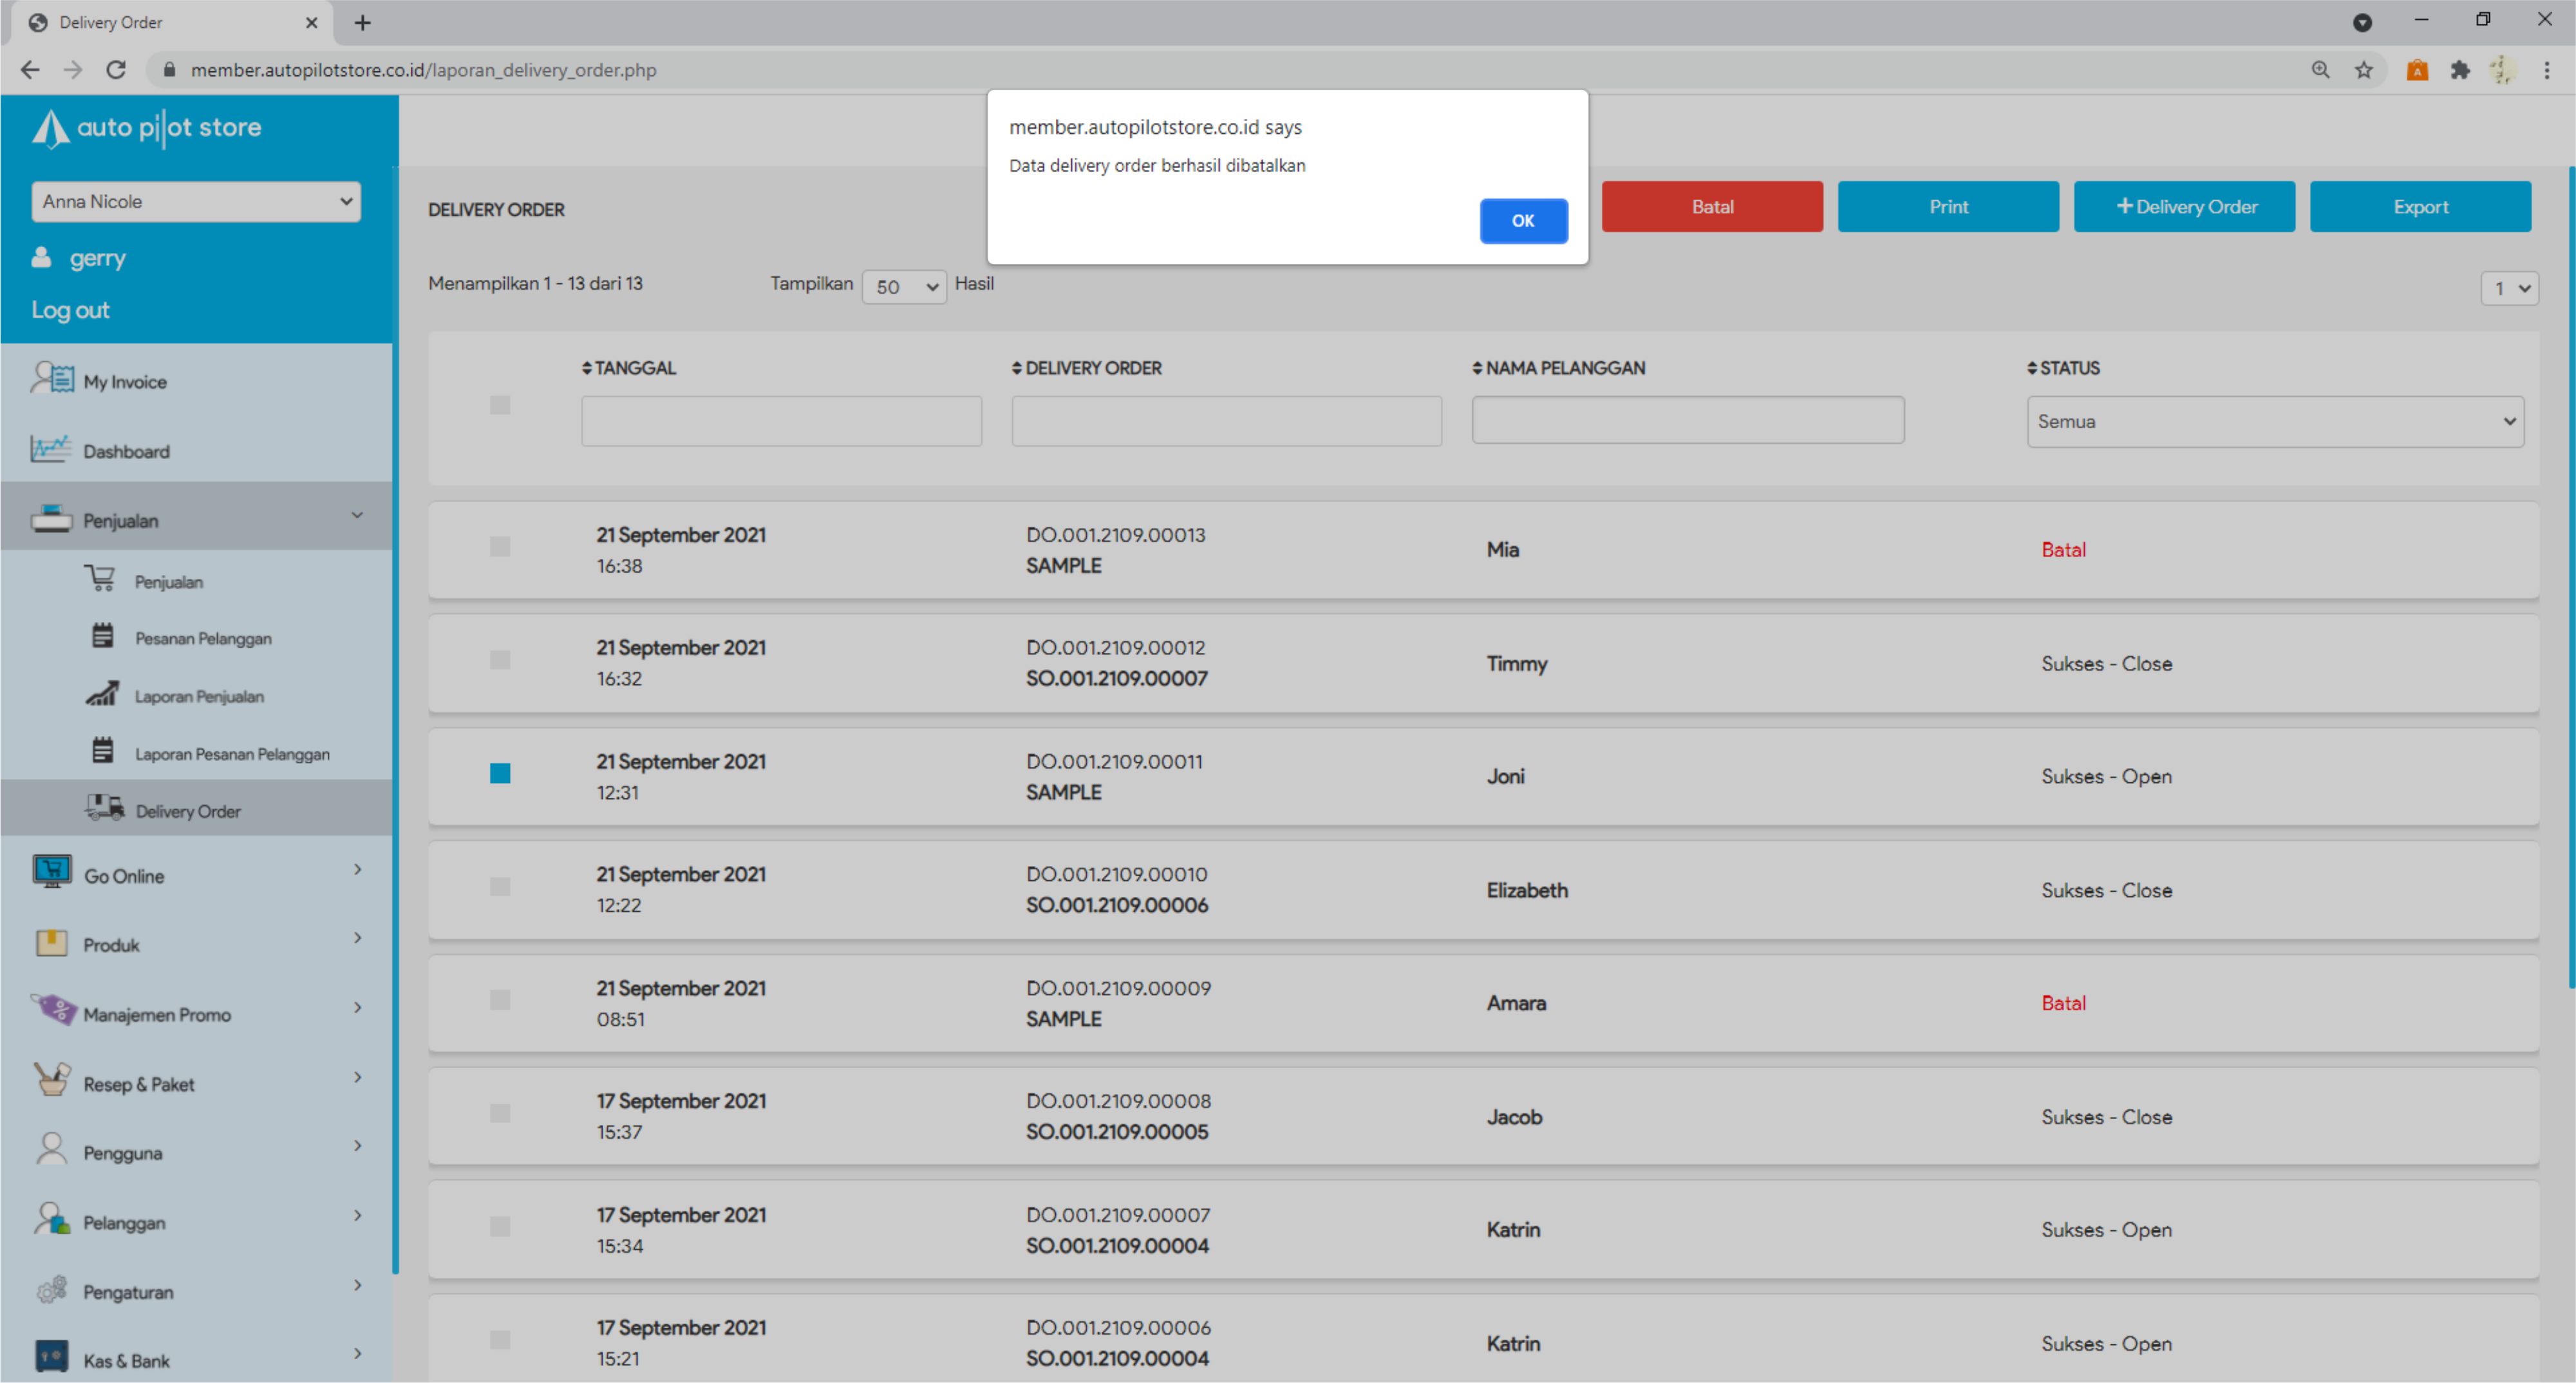
Task: Click the Nama Pelanggan filter input
Action: point(1688,420)
